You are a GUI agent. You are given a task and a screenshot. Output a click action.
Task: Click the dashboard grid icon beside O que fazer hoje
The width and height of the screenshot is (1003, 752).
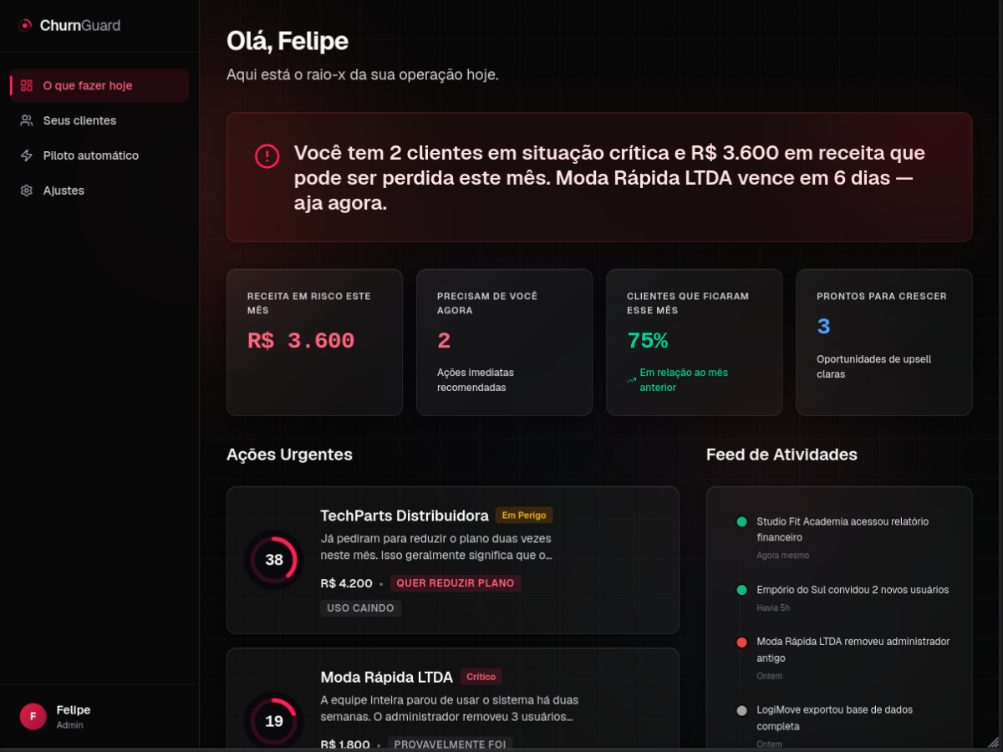coord(27,85)
